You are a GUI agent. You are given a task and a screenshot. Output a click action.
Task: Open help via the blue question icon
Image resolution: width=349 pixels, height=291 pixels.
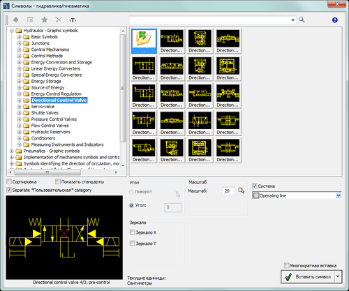tap(334, 20)
